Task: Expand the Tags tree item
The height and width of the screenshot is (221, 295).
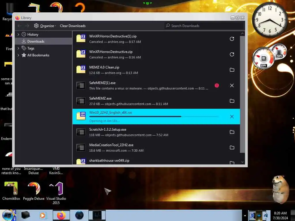Action: pyautogui.click(x=18, y=48)
